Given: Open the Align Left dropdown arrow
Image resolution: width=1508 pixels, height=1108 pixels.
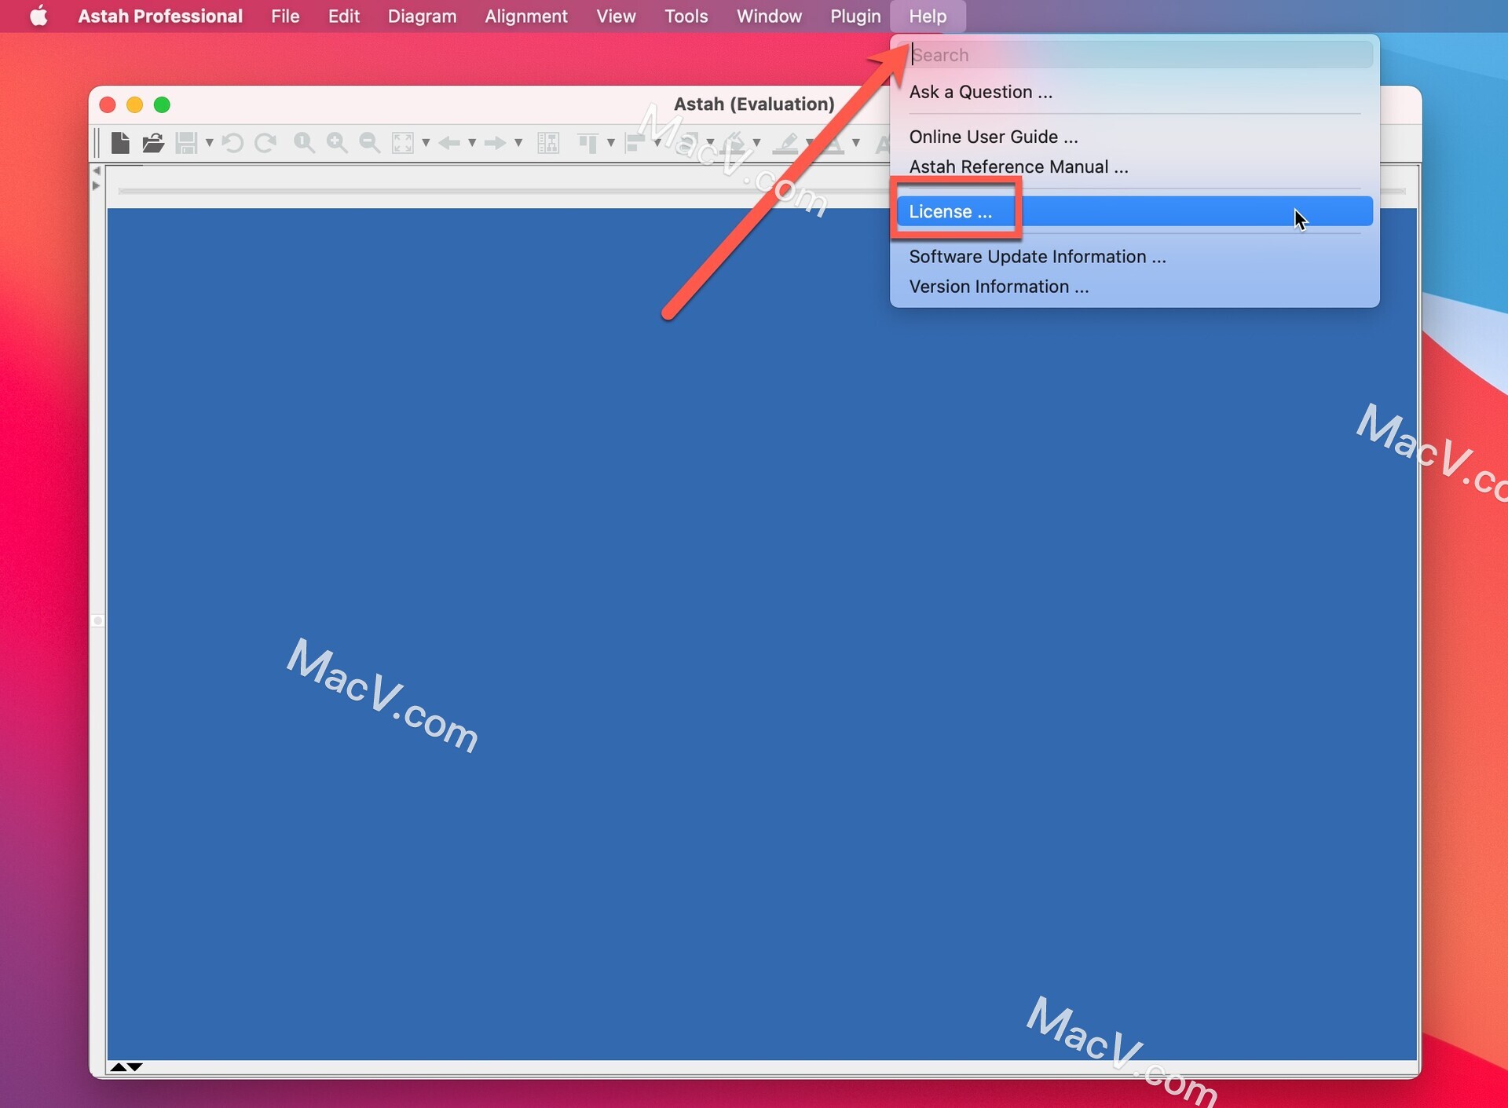Looking at the screenshot, I should coord(657,143).
